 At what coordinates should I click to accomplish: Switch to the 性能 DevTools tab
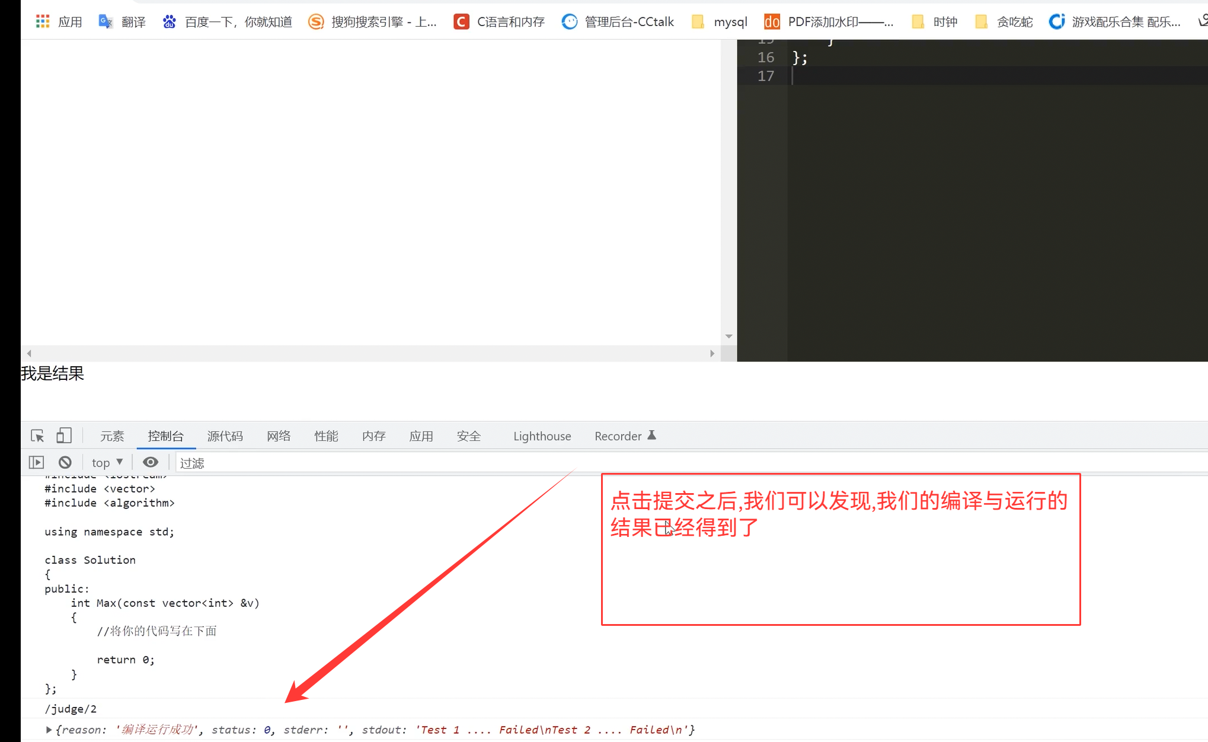click(x=326, y=436)
